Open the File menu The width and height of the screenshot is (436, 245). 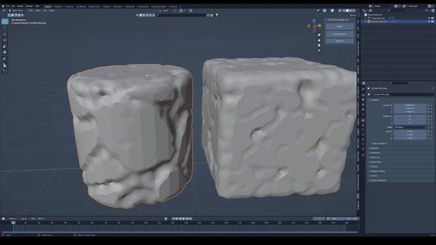point(7,6)
